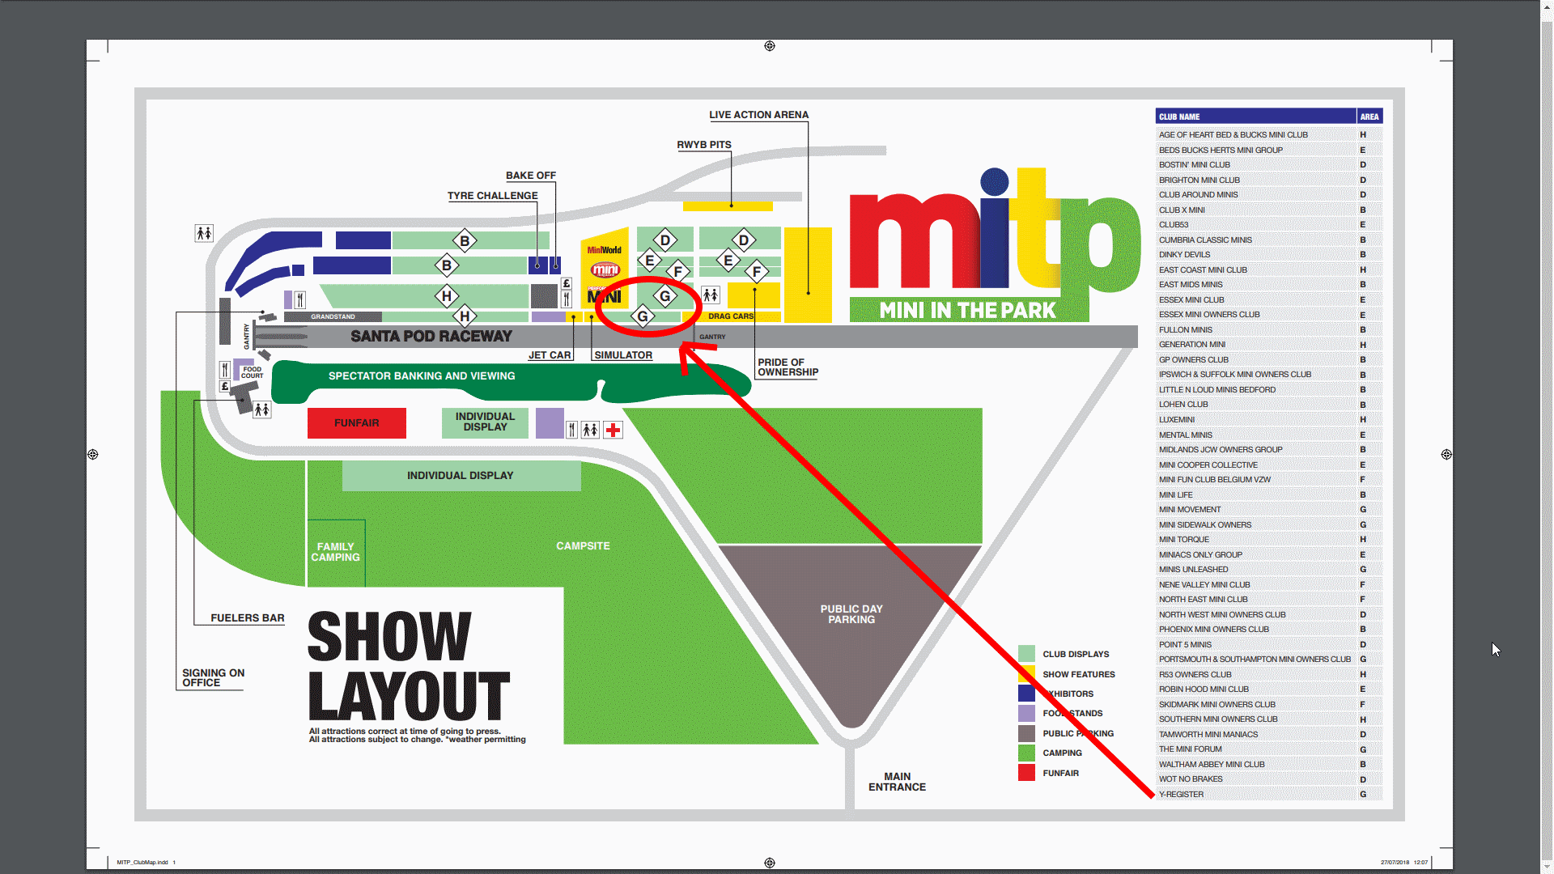Viewport: 1554px width, 874px height.
Task: Select the Y-REGISTER row
Action: [x=1268, y=795]
